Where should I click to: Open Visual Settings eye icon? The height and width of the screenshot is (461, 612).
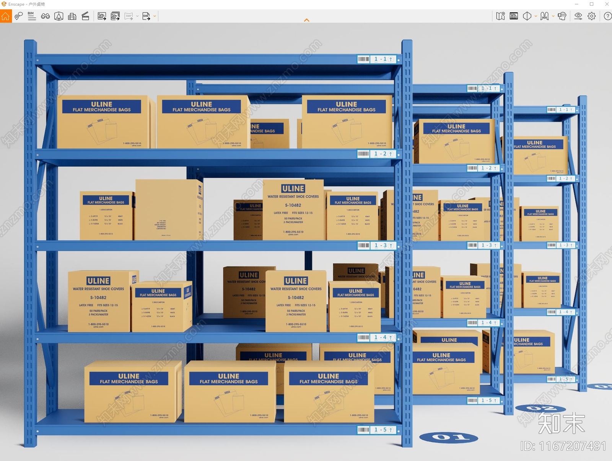click(x=578, y=16)
